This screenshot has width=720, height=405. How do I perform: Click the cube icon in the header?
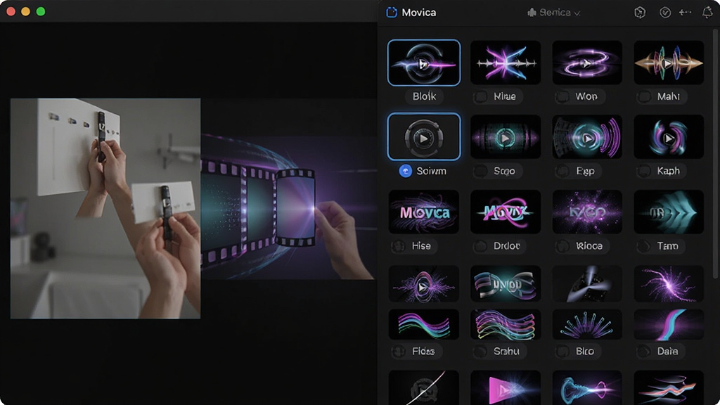(640, 13)
